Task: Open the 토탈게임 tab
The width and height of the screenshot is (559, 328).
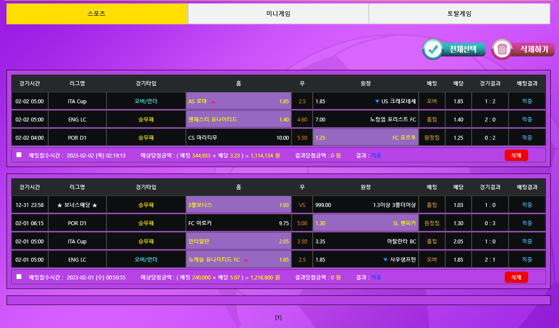Action: [x=459, y=13]
